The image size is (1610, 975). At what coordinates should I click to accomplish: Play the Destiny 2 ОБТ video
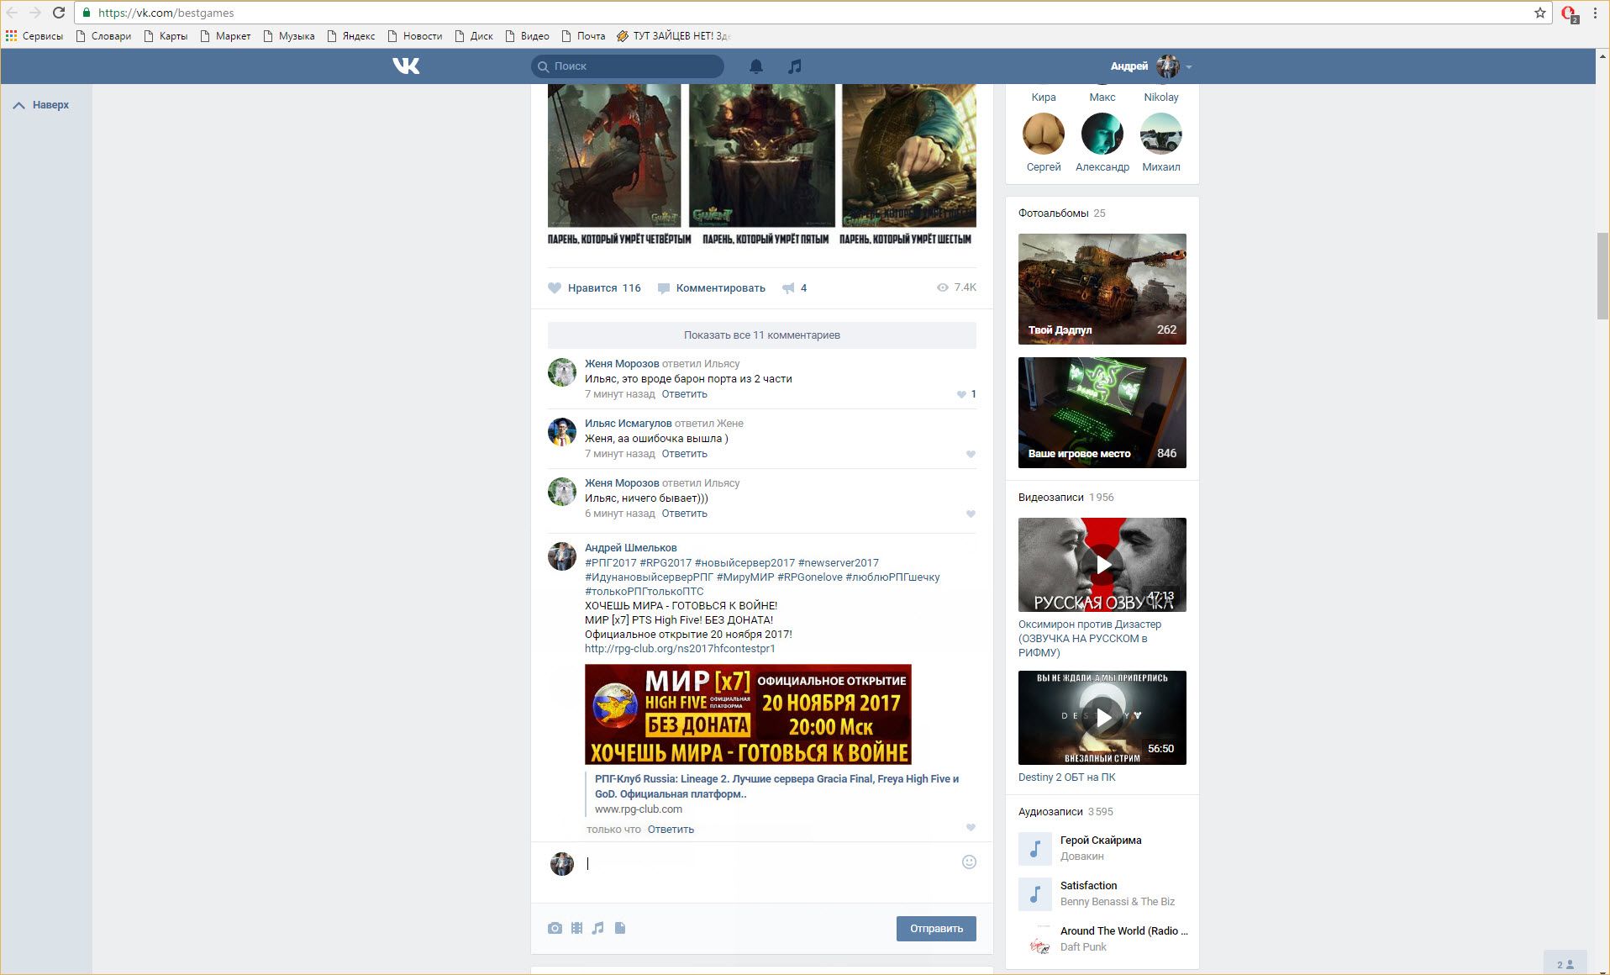1102,717
